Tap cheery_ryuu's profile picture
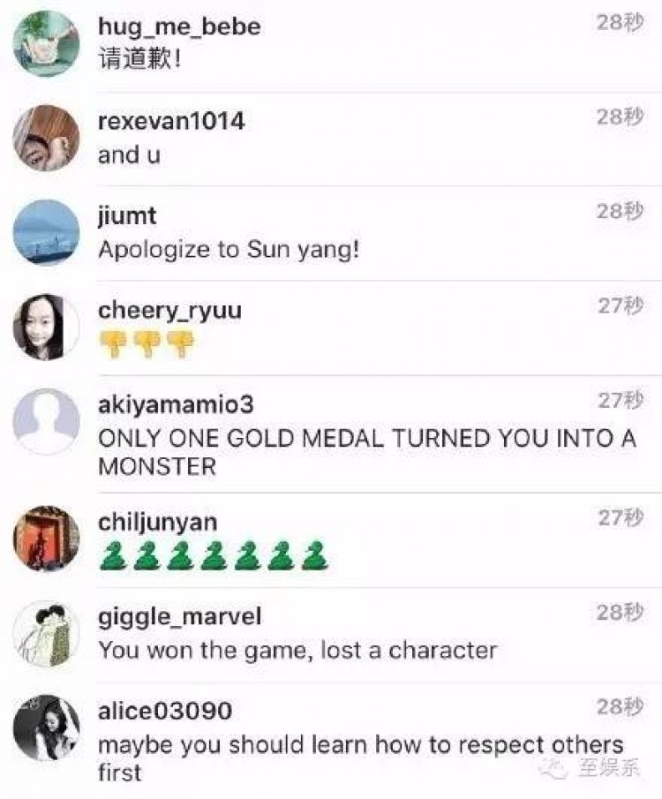This screenshot has width=662, height=799. pos(46,328)
